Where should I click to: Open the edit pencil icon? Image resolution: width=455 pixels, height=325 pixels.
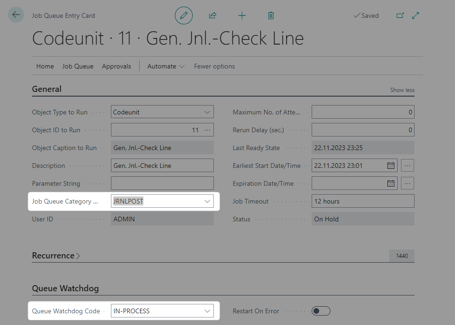pyautogui.click(x=183, y=15)
